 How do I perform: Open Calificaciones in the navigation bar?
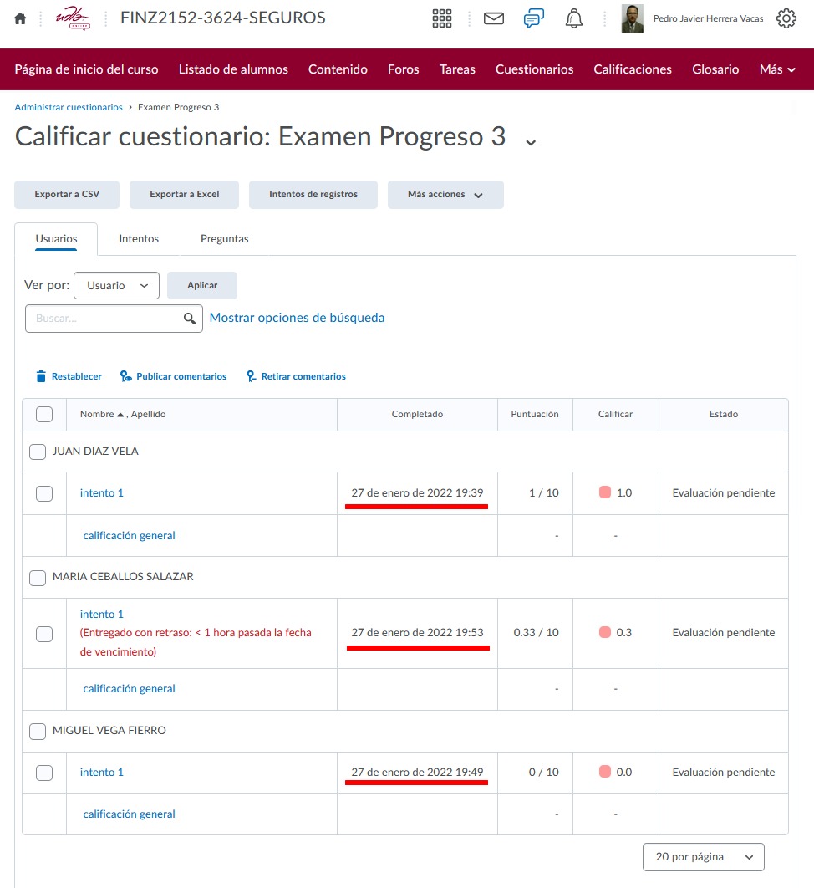point(633,69)
